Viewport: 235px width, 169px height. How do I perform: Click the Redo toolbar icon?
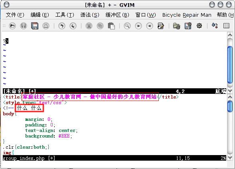click(x=73, y=26)
